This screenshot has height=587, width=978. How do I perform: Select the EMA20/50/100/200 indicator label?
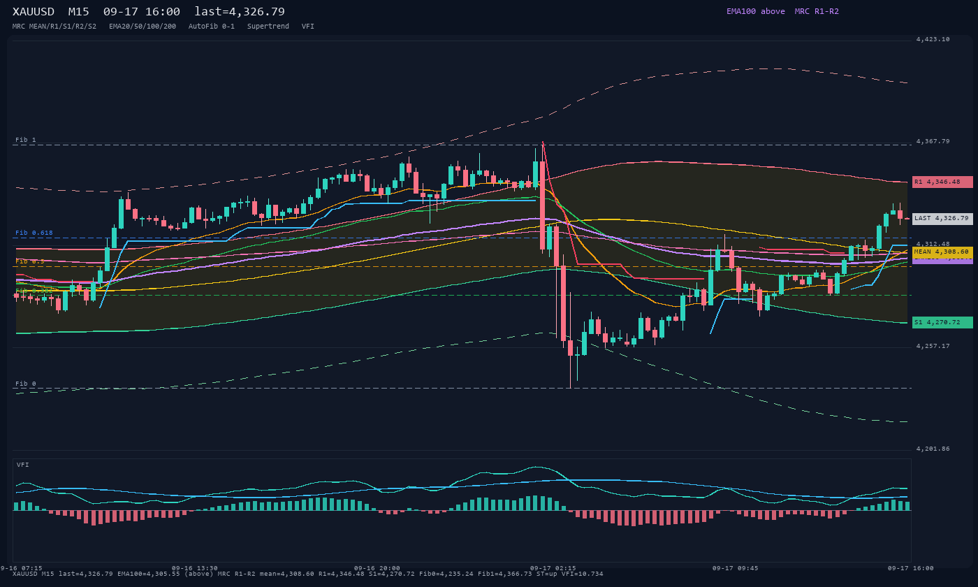[143, 27]
